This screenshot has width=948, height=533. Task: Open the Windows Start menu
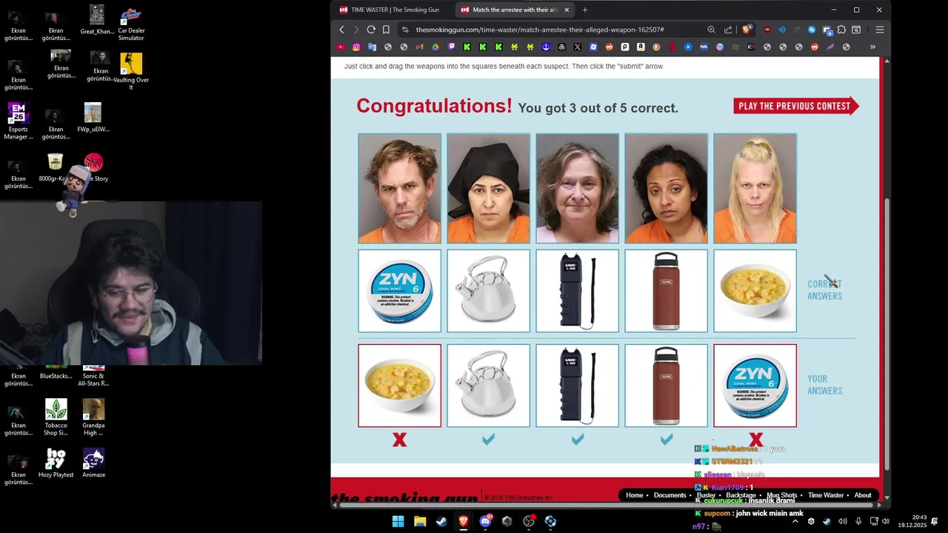(x=398, y=521)
